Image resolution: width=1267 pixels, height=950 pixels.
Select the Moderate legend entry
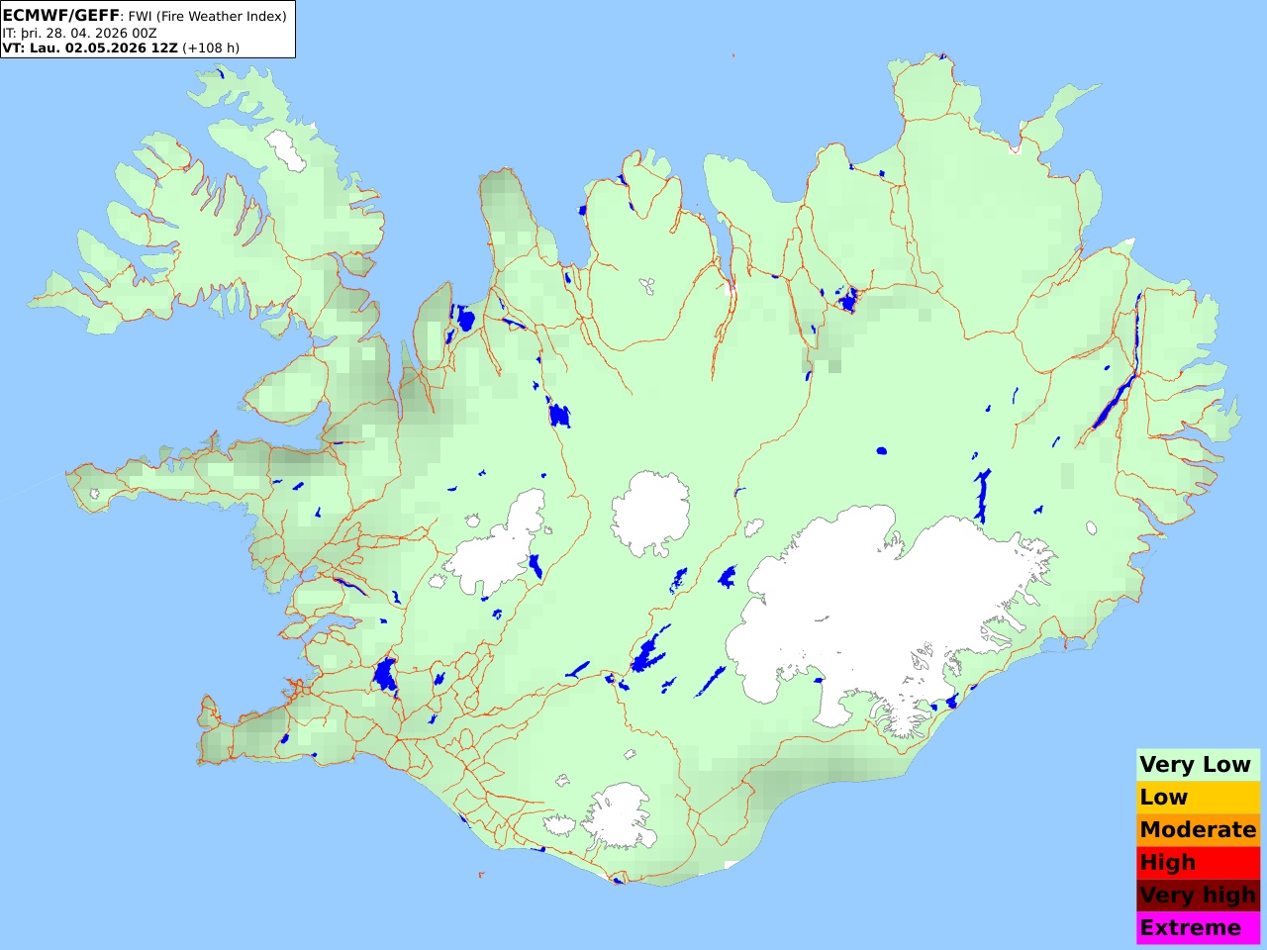[1198, 830]
